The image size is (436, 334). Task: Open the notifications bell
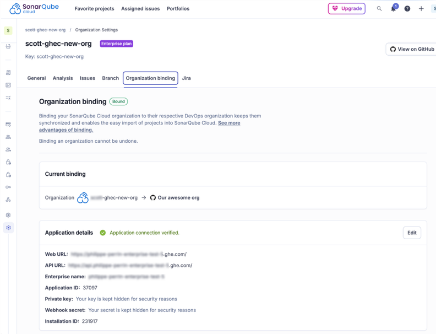pos(394,9)
